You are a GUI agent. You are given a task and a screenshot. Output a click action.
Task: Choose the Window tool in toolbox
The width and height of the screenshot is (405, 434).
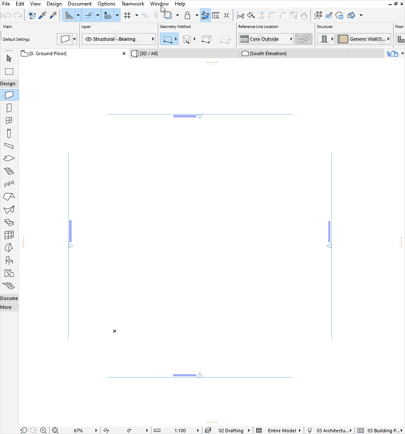9,120
